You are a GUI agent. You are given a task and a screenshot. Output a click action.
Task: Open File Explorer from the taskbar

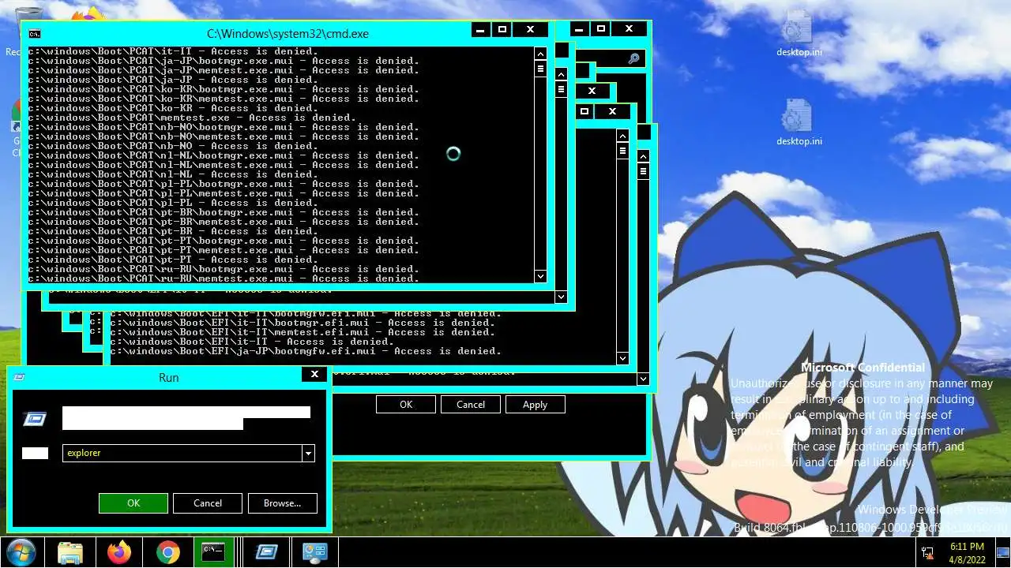(x=70, y=552)
